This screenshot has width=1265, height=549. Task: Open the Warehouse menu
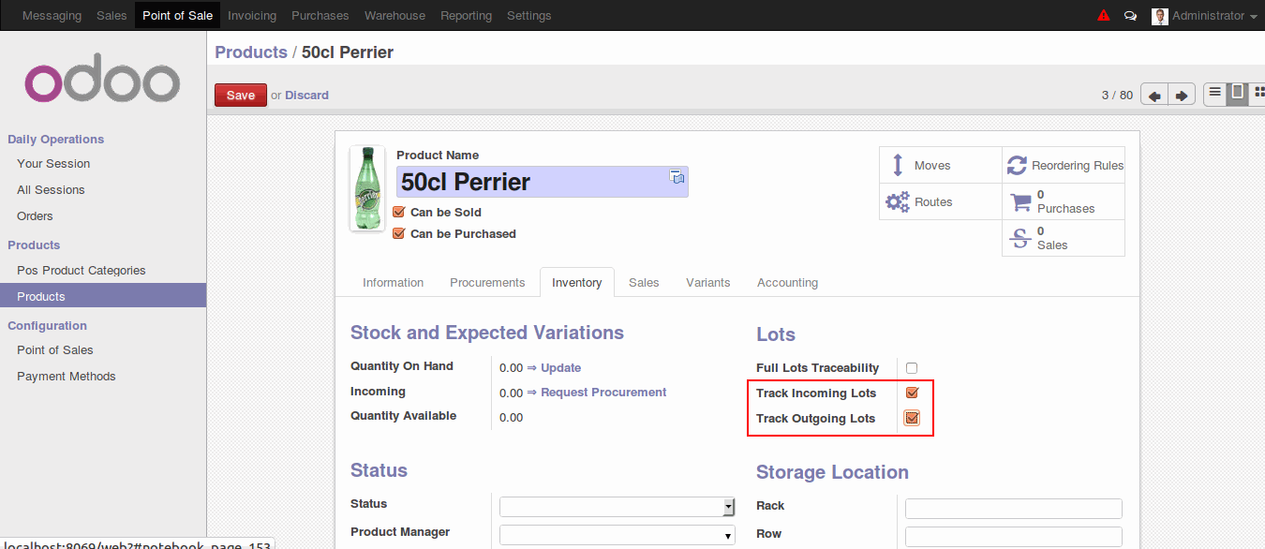394,16
